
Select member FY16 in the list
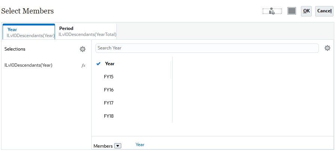109,90
